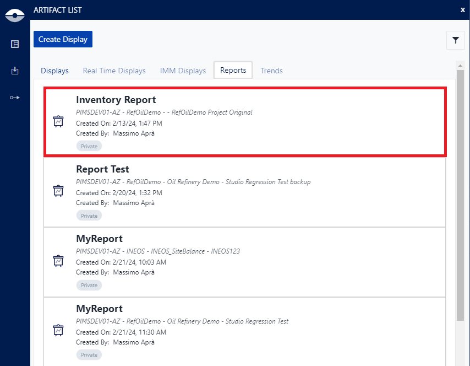This screenshot has width=470, height=366.
Task: Click the INEOS MyReport chart icon
Action: pos(58,261)
